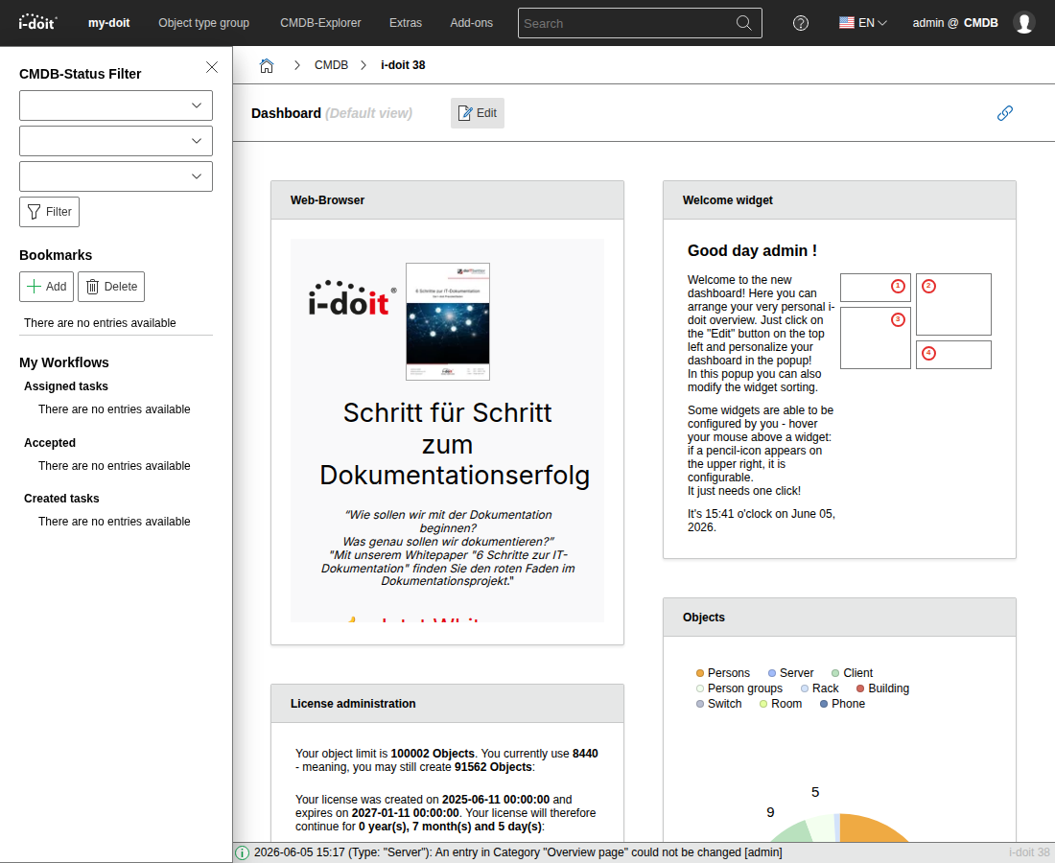Open the Extras menu
The image size is (1055, 863).
(406, 23)
